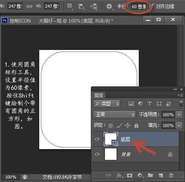
Task: Filter layers by adjustment layer icon
Action: [140, 103]
